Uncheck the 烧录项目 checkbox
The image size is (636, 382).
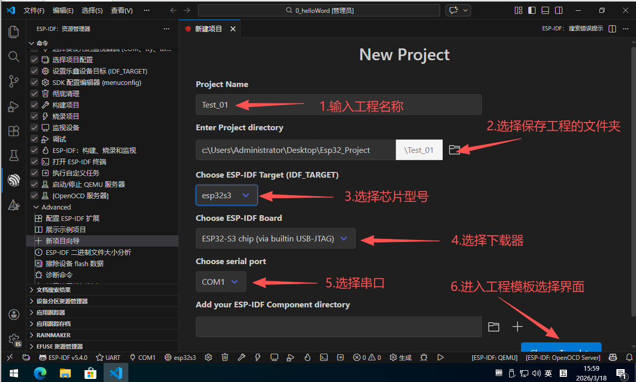point(34,116)
